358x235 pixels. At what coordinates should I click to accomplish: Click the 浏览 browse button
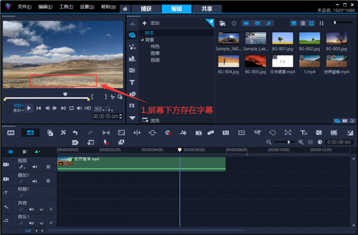pyautogui.click(x=151, y=120)
